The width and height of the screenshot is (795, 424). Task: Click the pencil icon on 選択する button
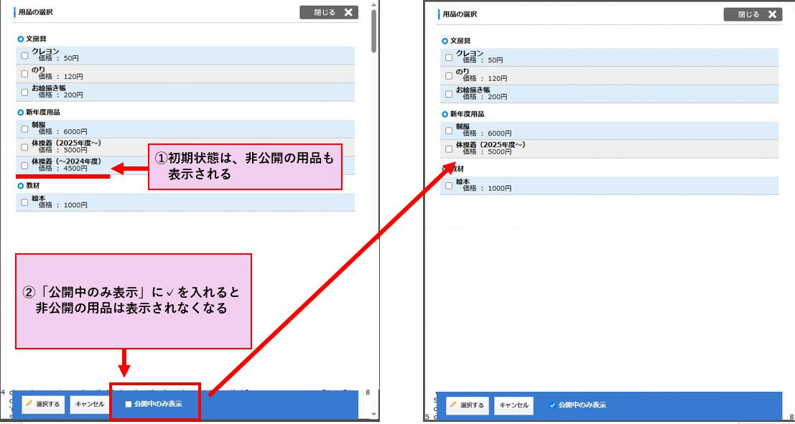point(31,404)
